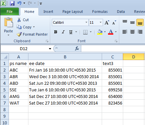The width and height of the screenshot is (145, 125).
Task: Expand the Paste options arrow
Action: coord(8,35)
